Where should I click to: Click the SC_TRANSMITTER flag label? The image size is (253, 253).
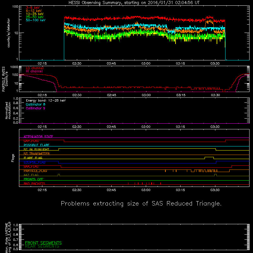[37, 154]
